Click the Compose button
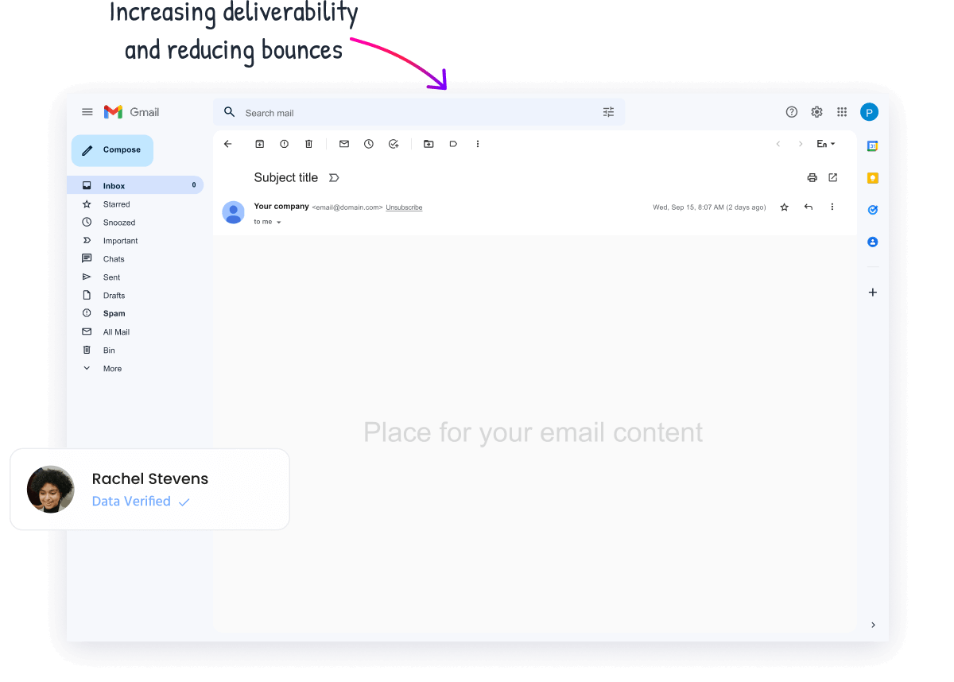This screenshot has height=682, width=954. [x=112, y=150]
